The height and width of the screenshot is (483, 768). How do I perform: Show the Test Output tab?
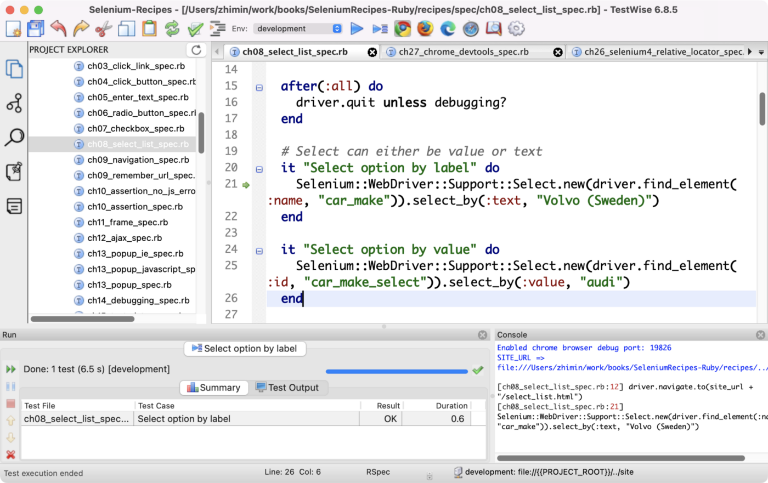point(287,388)
